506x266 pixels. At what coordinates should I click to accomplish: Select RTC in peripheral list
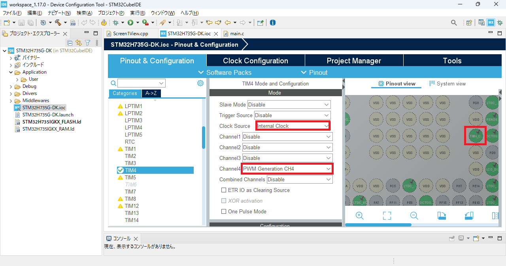(130, 142)
